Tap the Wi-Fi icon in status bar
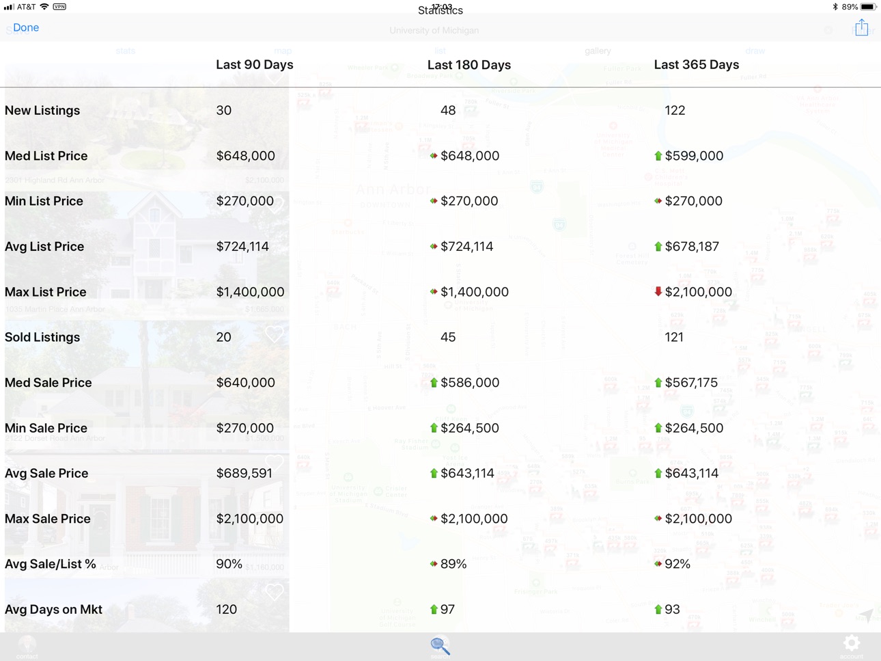The height and width of the screenshot is (661, 881). (44, 7)
